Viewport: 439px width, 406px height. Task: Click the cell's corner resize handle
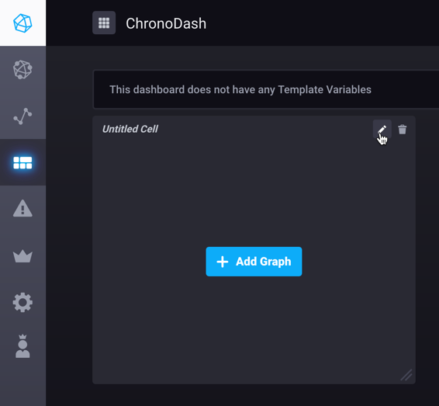(x=406, y=375)
